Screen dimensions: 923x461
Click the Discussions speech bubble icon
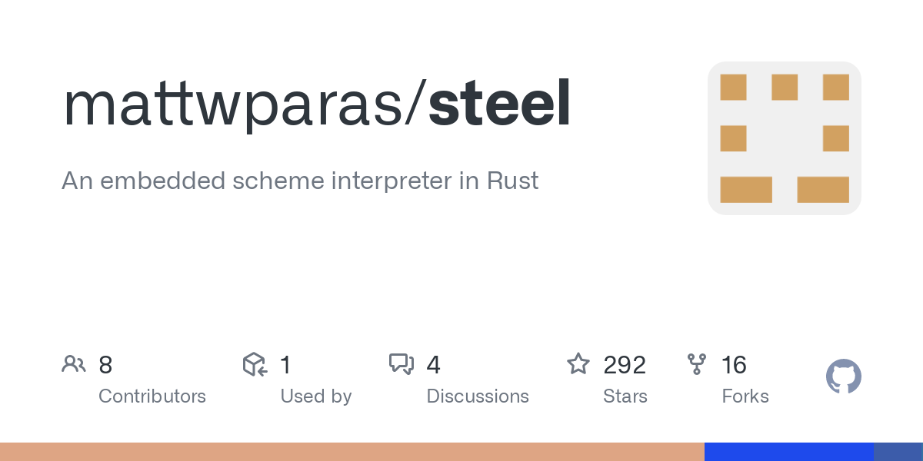click(402, 364)
